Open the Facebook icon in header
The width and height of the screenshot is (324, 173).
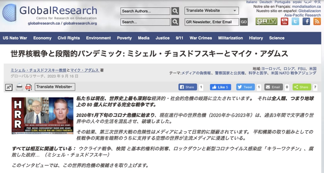(306, 21)
